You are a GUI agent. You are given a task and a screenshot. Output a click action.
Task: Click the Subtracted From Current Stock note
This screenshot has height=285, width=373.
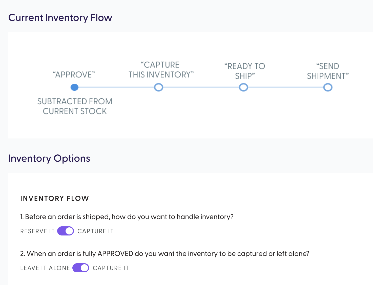click(75, 106)
